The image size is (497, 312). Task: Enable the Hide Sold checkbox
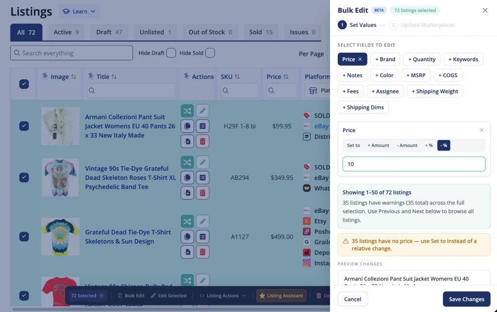pos(210,53)
